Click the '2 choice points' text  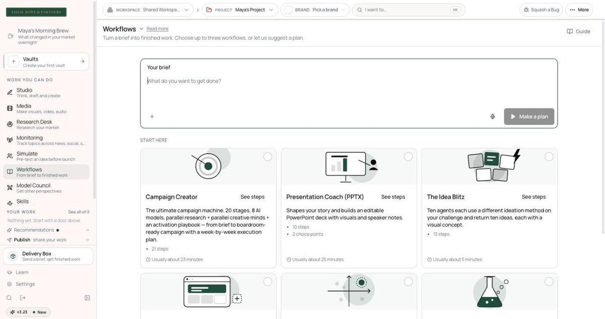pos(308,234)
